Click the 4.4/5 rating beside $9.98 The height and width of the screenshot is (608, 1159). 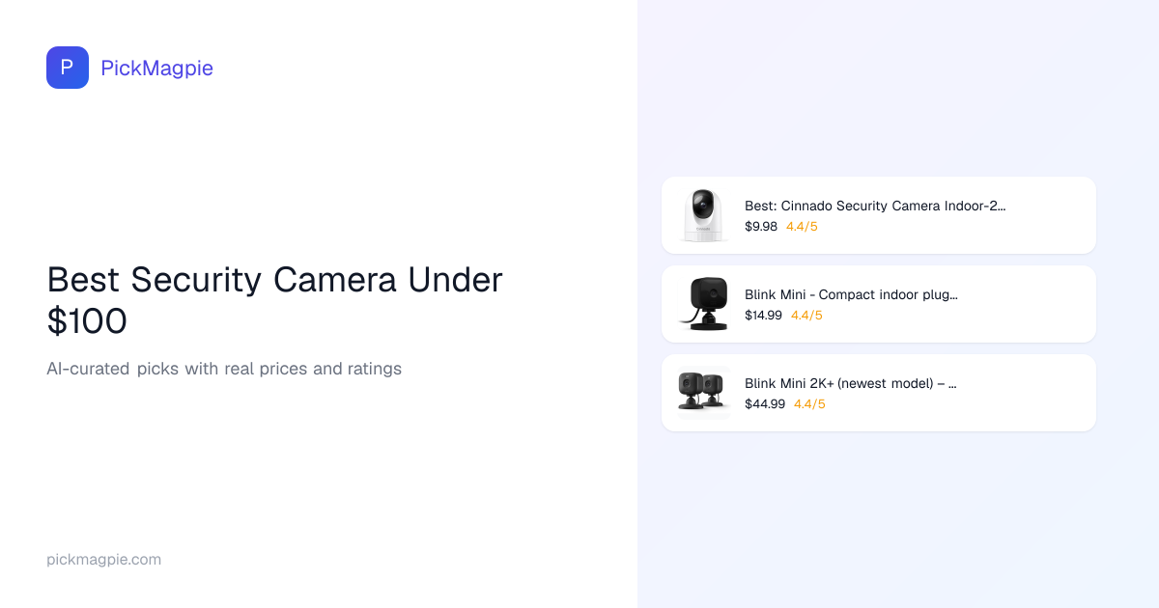(802, 227)
